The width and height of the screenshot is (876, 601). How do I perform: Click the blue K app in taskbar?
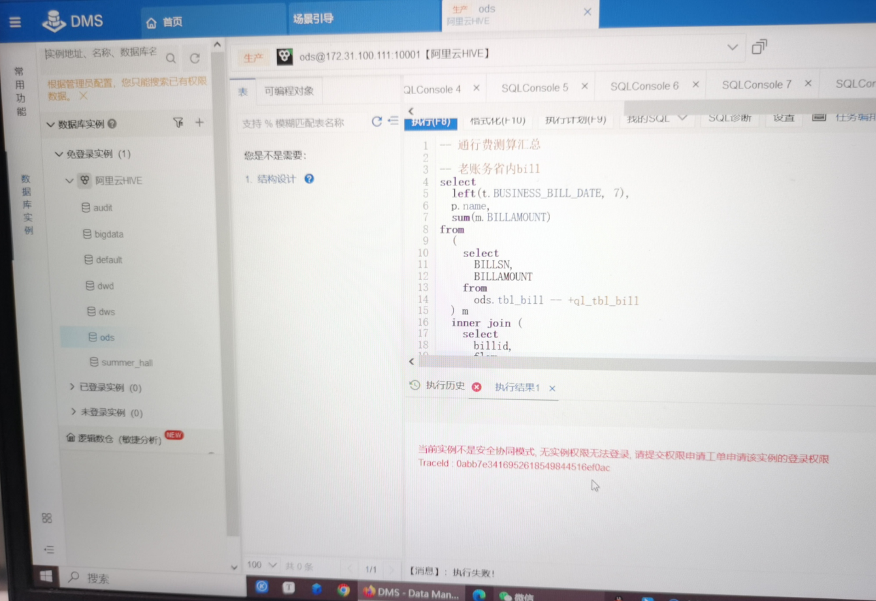click(x=261, y=586)
